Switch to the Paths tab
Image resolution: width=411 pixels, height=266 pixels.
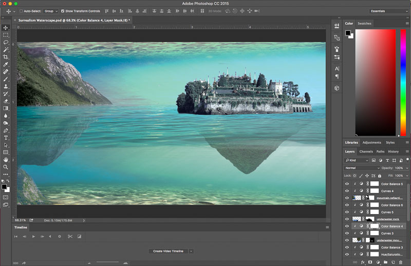(x=380, y=151)
